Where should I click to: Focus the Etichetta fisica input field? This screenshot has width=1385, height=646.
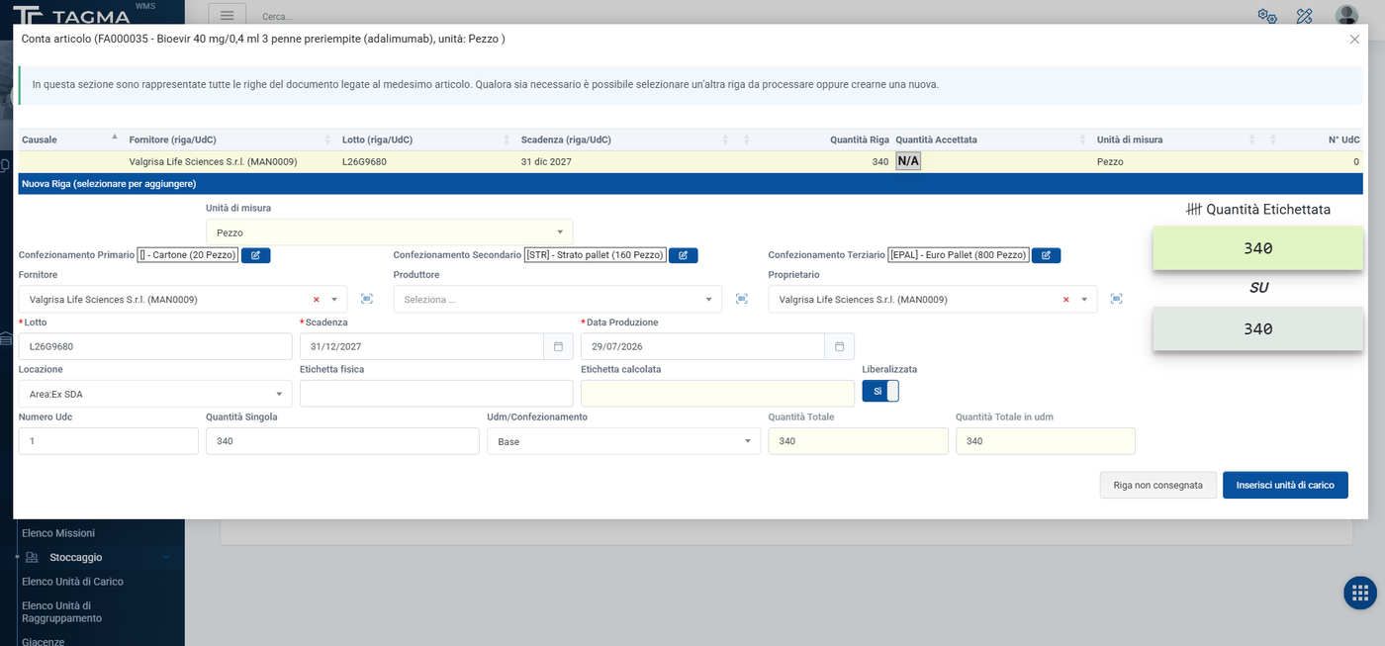point(436,394)
